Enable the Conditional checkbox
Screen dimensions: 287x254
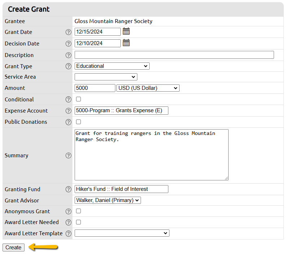point(79,99)
